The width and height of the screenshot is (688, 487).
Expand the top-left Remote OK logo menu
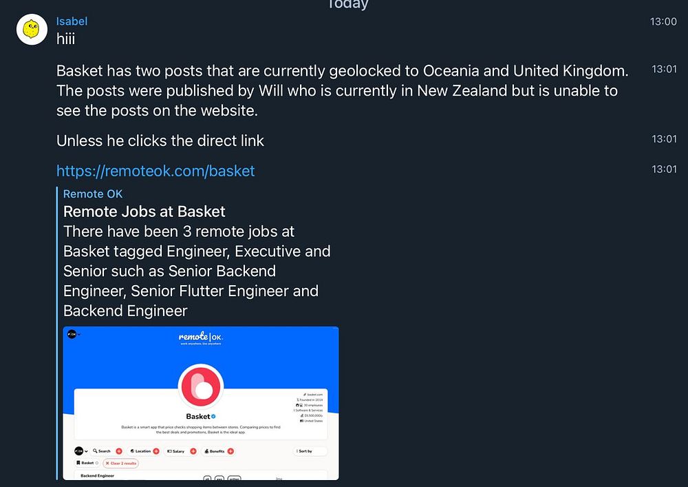[72, 334]
